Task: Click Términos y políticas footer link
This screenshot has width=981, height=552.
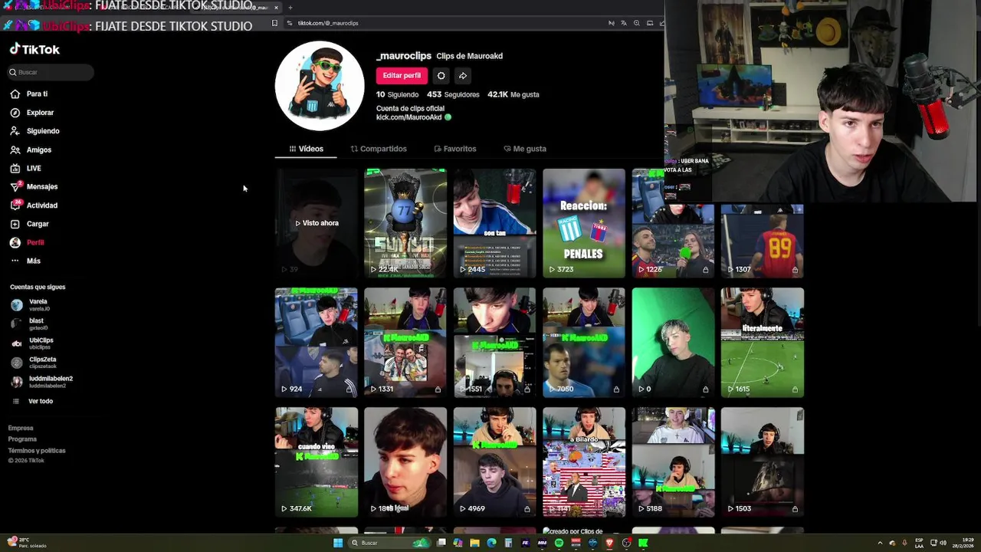Action: [x=37, y=451]
